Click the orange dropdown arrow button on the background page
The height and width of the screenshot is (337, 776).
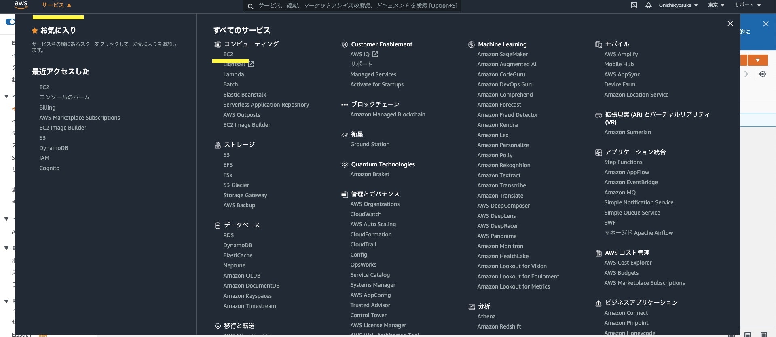click(x=758, y=60)
